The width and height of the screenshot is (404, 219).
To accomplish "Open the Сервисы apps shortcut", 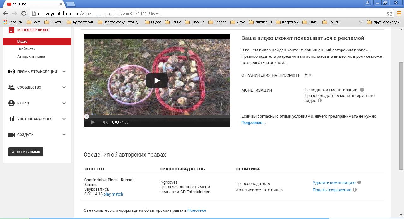I will pyautogui.click(x=12, y=22).
